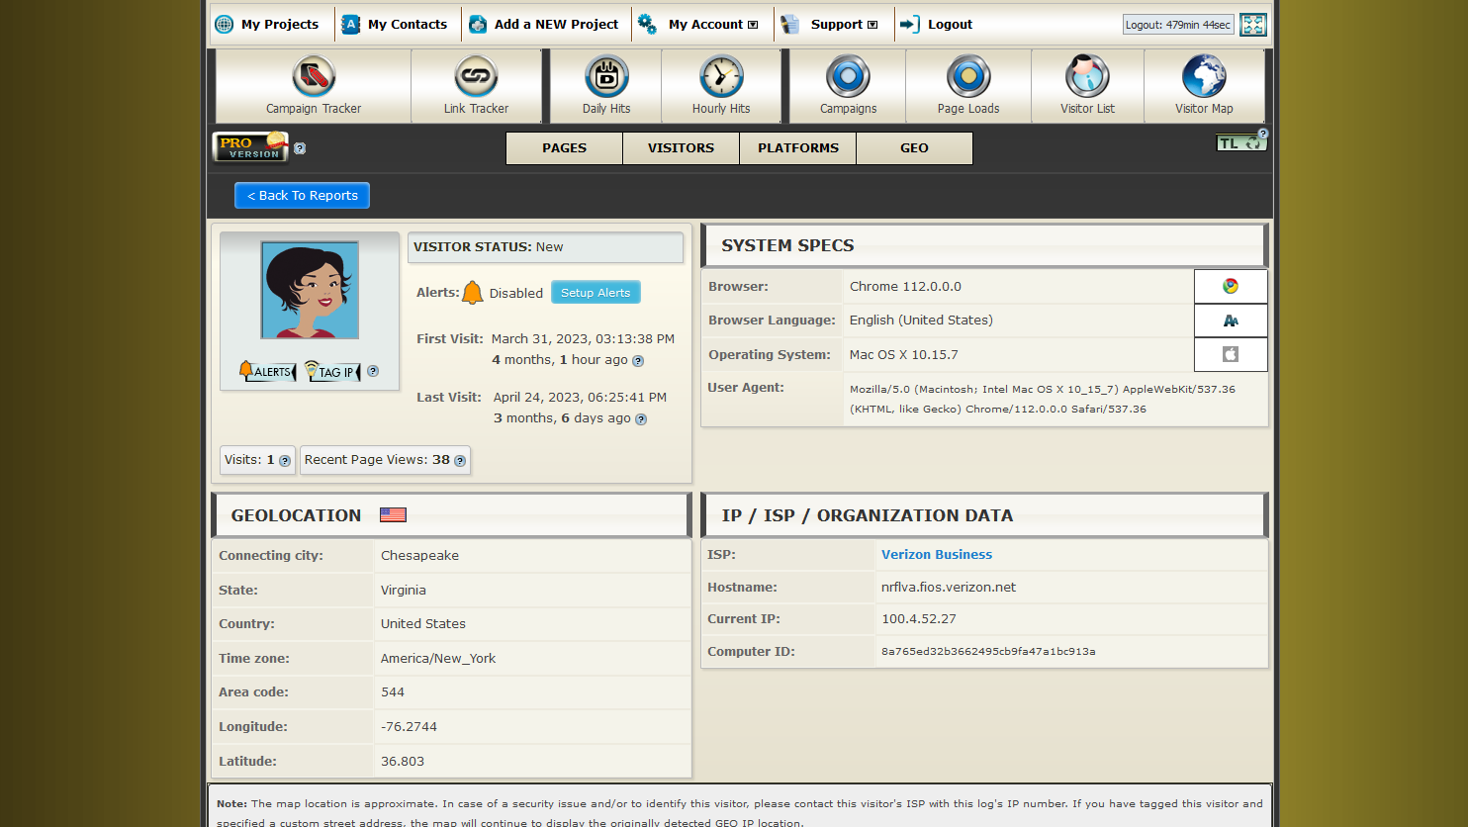Toggle the TL refresh button
1468x827 pixels.
(1240, 143)
